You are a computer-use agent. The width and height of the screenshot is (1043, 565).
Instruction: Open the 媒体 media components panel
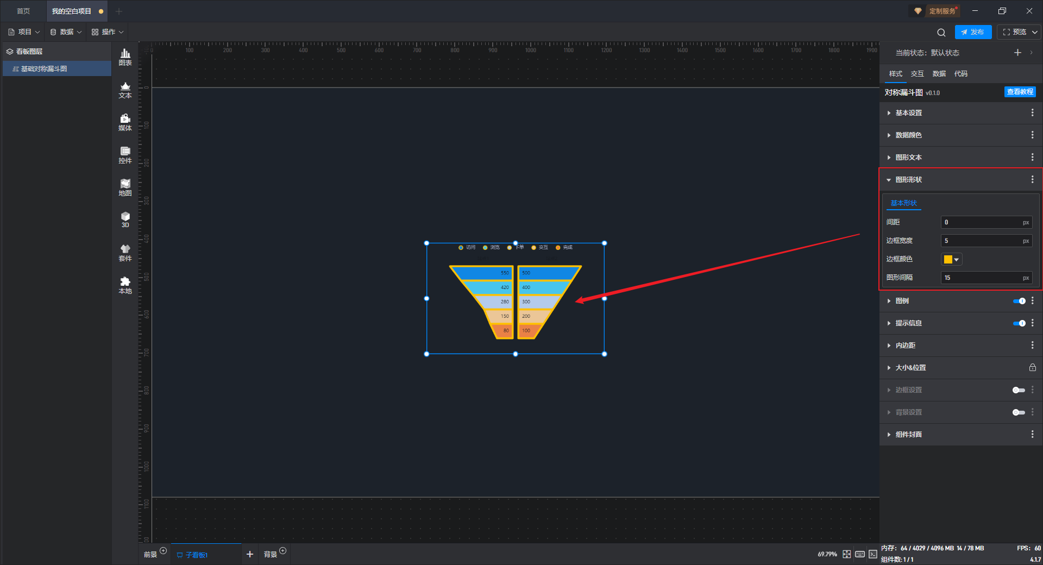(125, 122)
